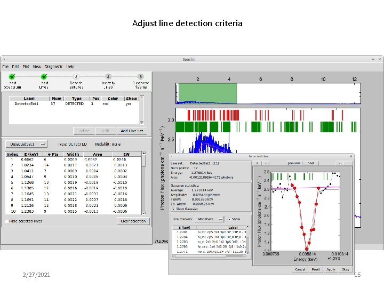Viewport: 384px width, 288px height.
Task: Go to step 4 Identify Lines circle
Action: (x=108, y=77)
